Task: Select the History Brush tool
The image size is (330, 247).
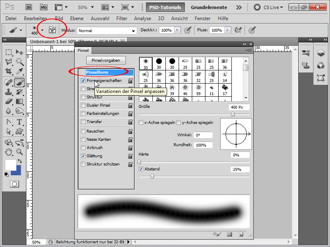Action: point(19,92)
